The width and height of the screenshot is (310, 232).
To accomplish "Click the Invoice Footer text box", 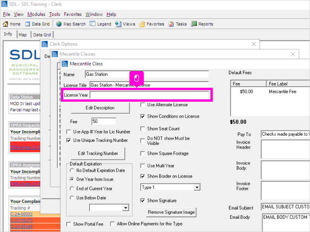I will 285,191.
